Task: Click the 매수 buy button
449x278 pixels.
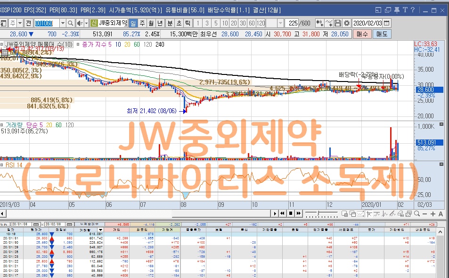Action: tap(362, 34)
